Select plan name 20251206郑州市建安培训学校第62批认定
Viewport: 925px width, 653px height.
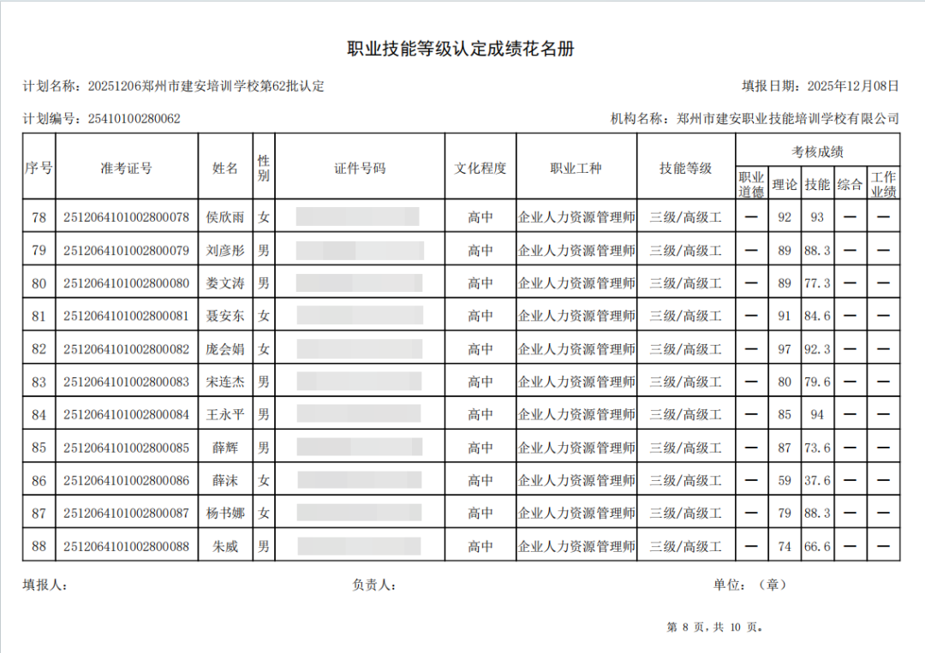(206, 86)
